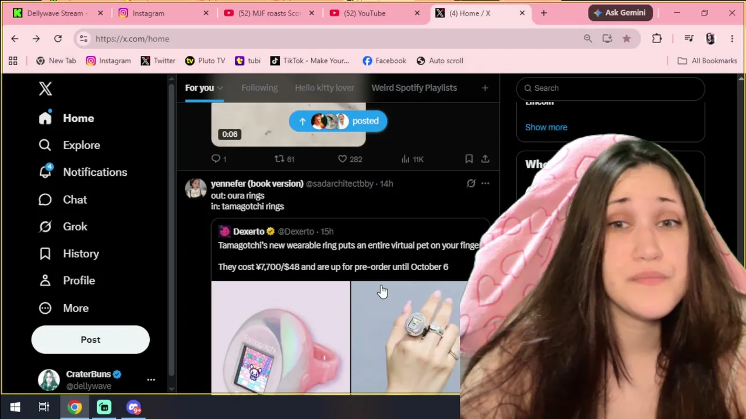Viewport: 746px width, 419px height.
Task: Expand trends with Show more
Action: click(546, 127)
